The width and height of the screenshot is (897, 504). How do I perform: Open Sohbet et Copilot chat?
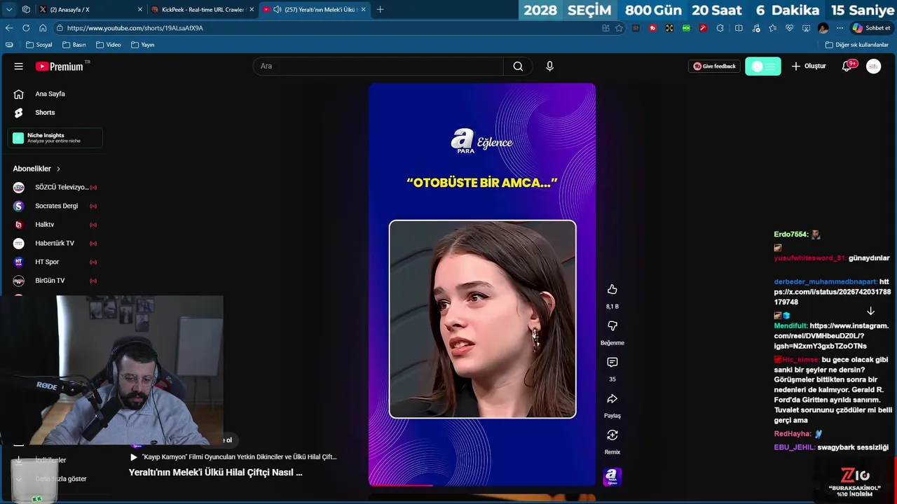[871, 28]
